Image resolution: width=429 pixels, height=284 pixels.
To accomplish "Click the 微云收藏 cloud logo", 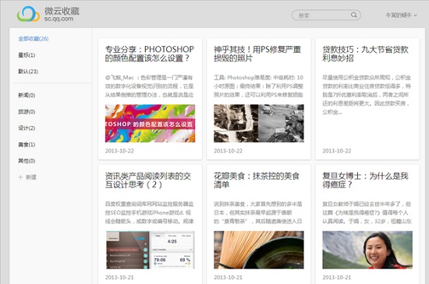I will pos(28,14).
